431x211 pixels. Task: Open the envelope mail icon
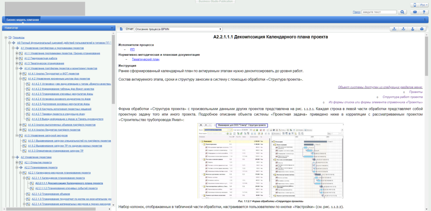pyautogui.click(x=415, y=12)
